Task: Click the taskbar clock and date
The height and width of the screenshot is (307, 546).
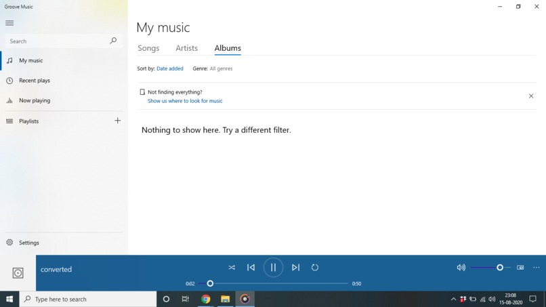Action: point(511,299)
